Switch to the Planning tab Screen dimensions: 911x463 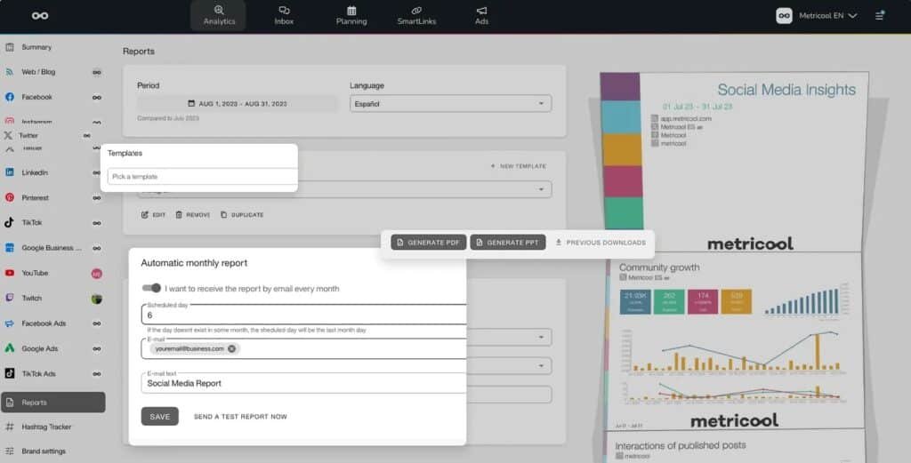coord(351,15)
